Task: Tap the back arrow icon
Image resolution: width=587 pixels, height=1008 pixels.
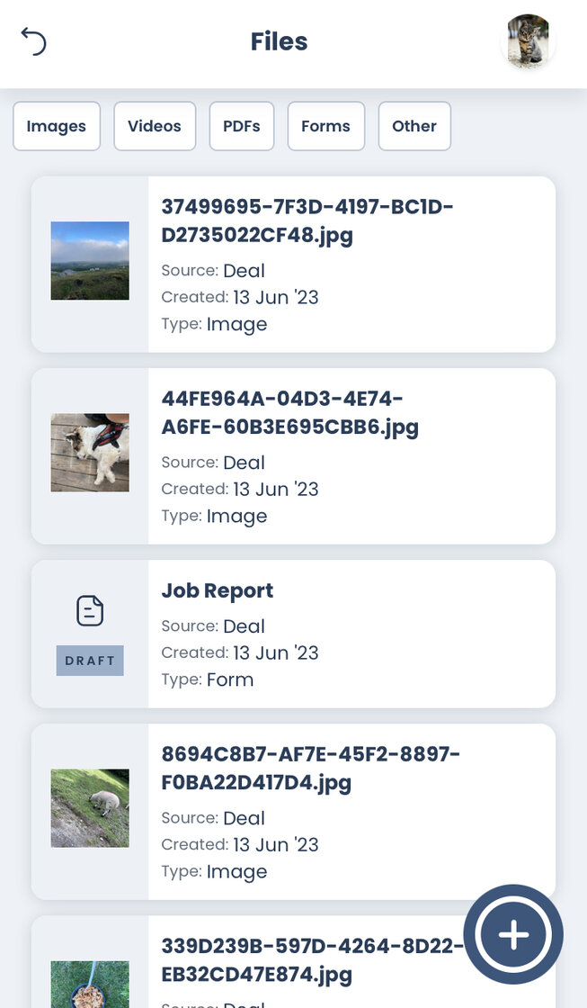Action: 33,41
